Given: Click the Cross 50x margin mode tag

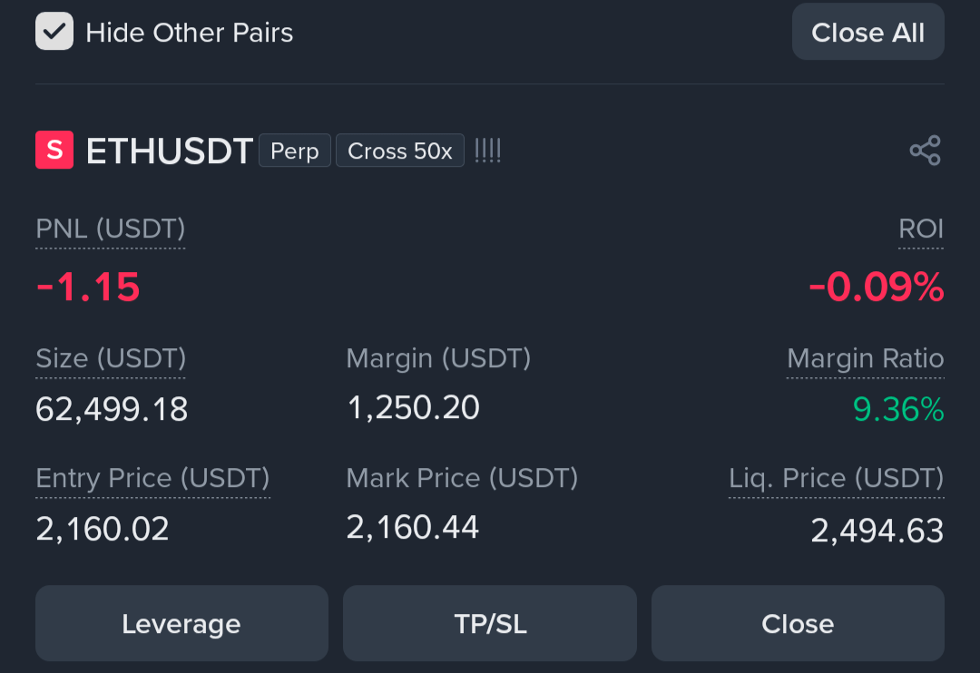Looking at the screenshot, I should coord(400,151).
